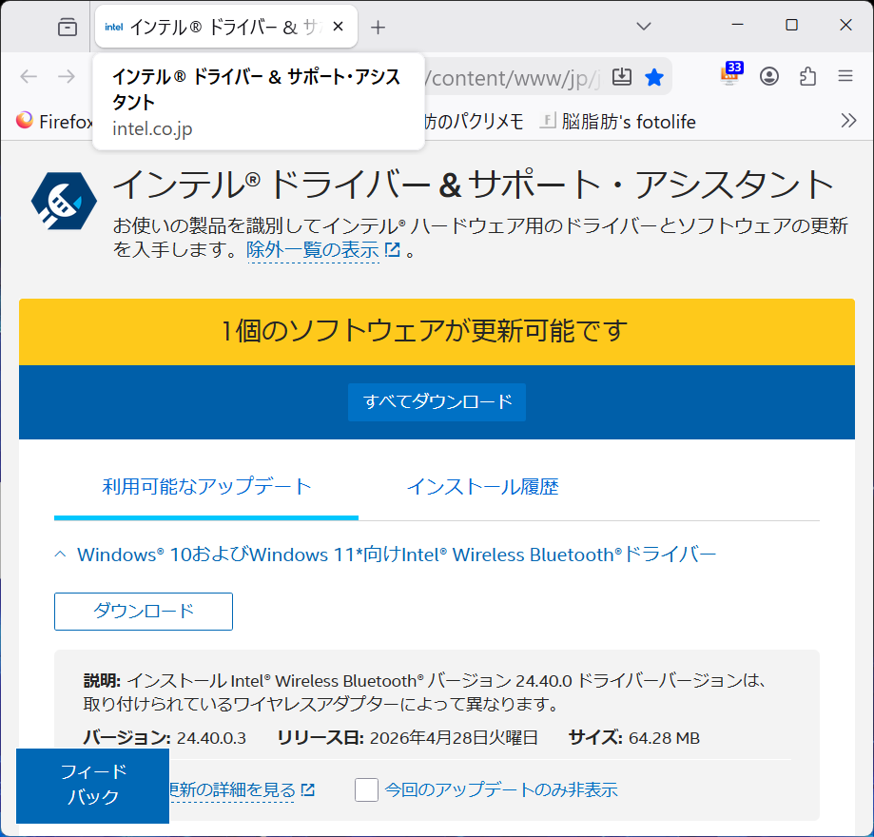
Task: Open the extension icon with 33 badge
Action: pos(731,74)
